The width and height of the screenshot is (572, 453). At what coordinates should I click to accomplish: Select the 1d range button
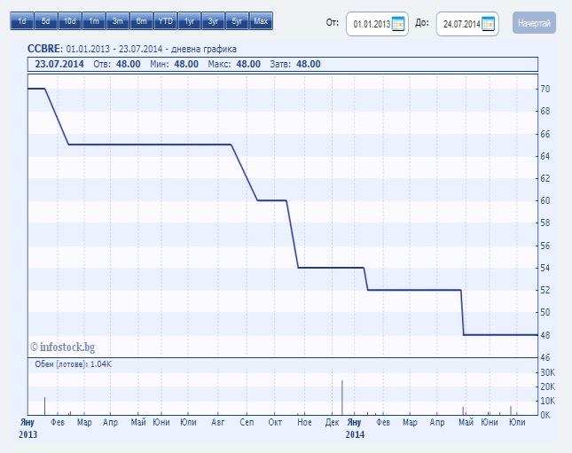tap(22, 21)
